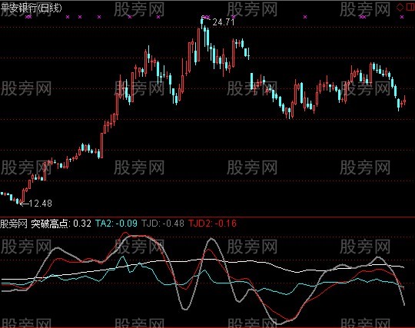Click the purple marker below the layout icon
The height and width of the screenshot is (328, 415).
(402, 17)
